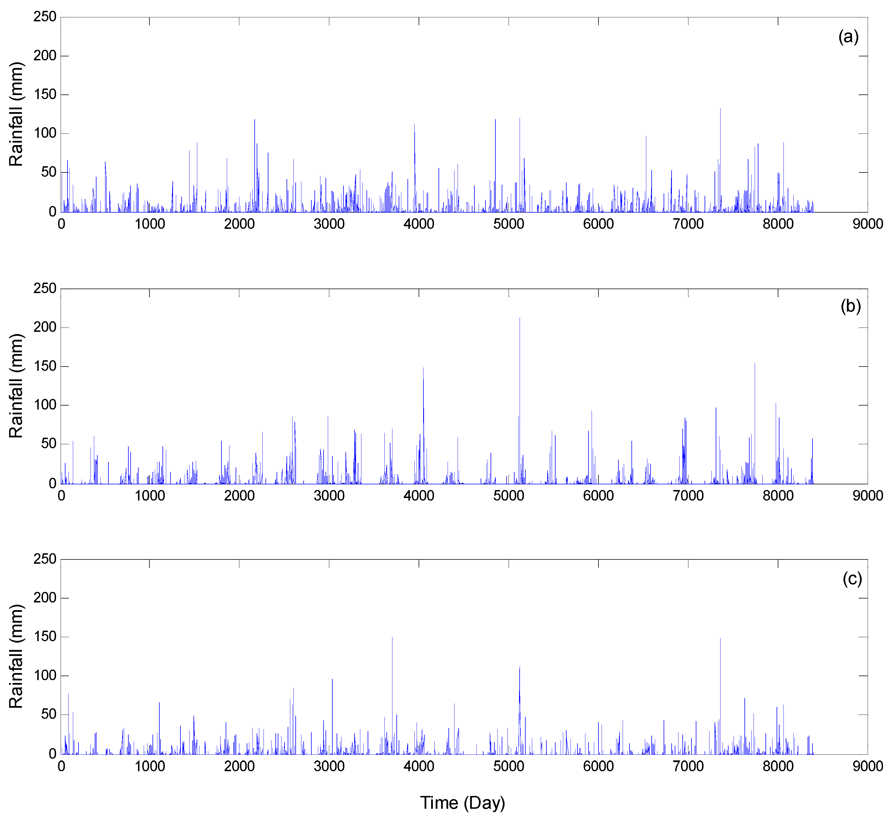Screen dimensions: 893x821
Task: Click the Rainfall (mm) label of top plot
Action: tap(16, 114)
